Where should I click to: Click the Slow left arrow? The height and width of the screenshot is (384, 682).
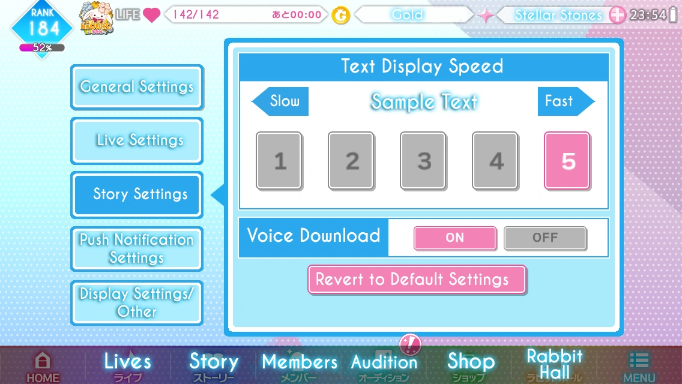(280, 101)
